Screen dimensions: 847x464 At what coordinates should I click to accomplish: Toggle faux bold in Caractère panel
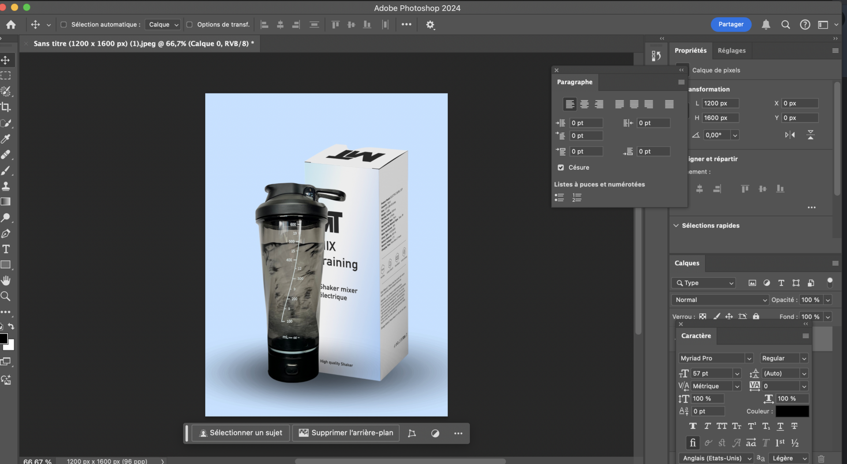click(x=693, y=426)
